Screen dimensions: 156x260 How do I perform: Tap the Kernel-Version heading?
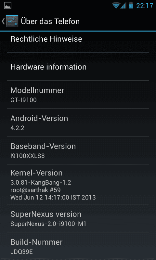coord(36,173)
